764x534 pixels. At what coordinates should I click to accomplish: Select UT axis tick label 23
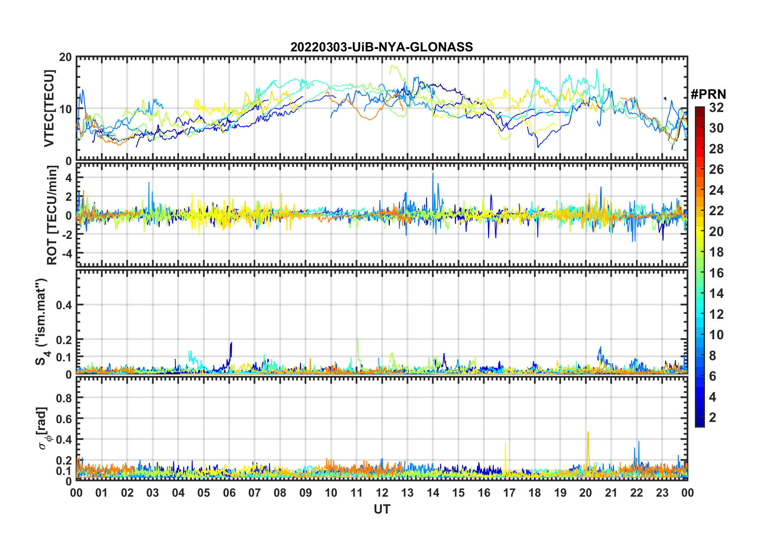[662, 493]
